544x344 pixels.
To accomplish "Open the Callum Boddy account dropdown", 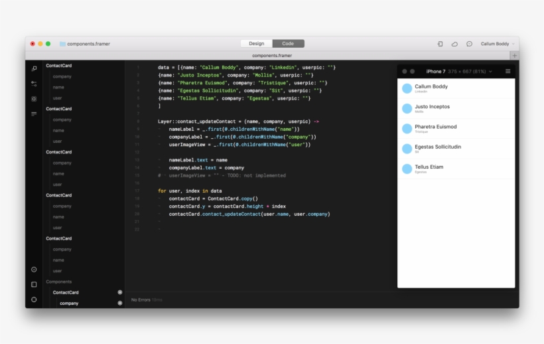I will (498, 44).
